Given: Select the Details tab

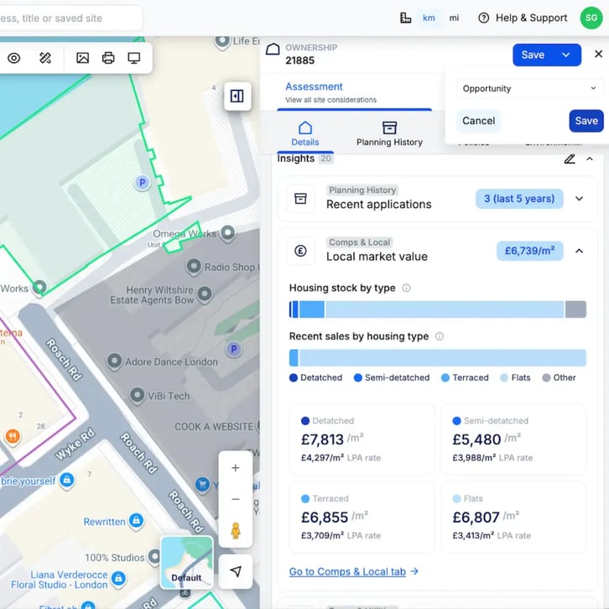Looking at the screenshot, I should click(305, 133).
